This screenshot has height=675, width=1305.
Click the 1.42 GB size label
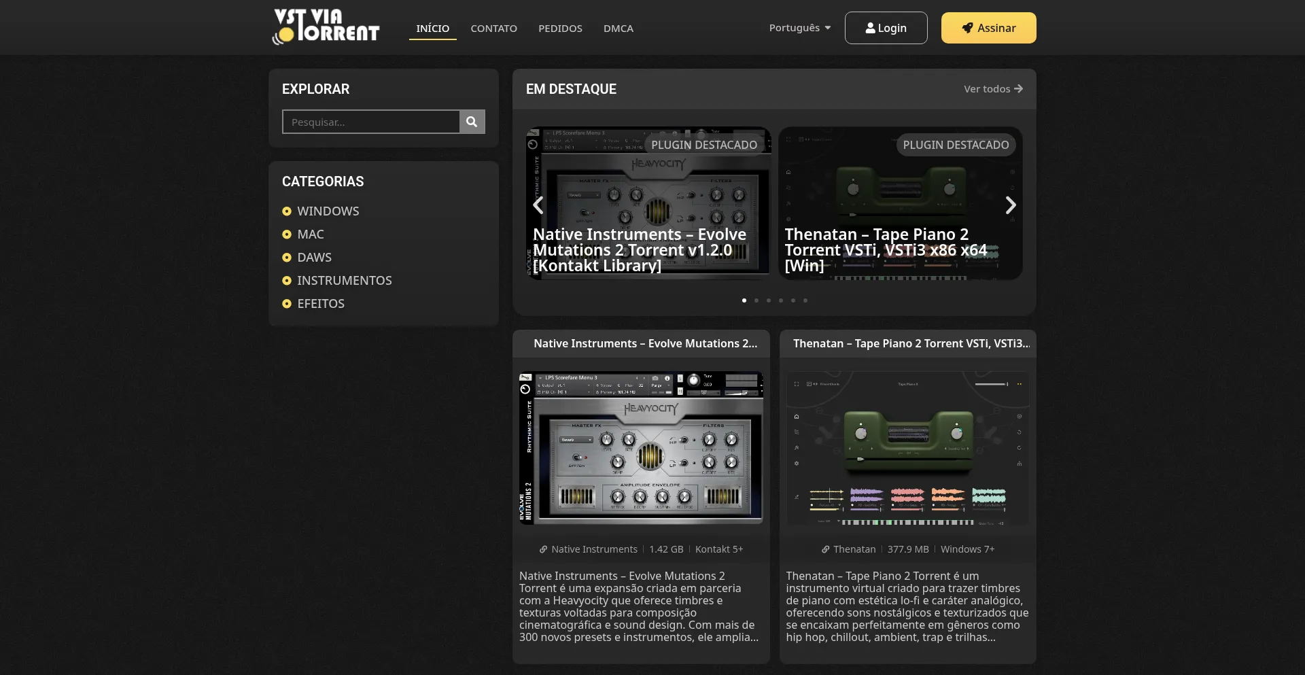tap(666, 549)
